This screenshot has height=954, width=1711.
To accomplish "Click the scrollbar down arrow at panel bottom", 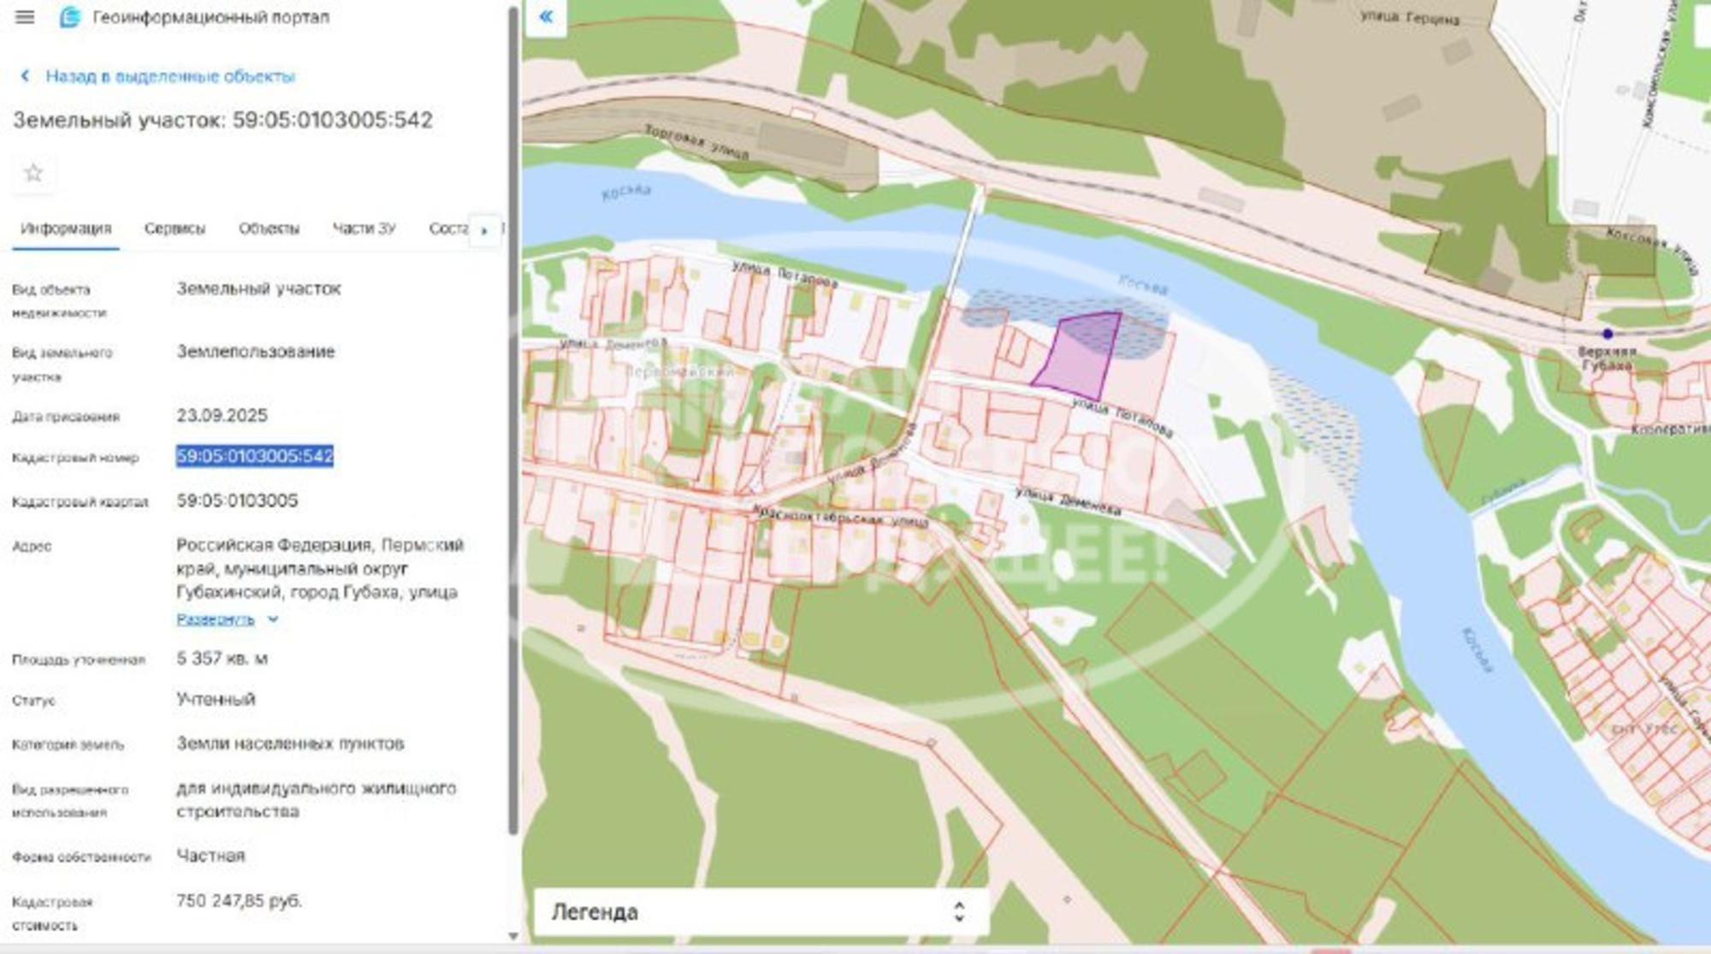I will tap(513, 937).
